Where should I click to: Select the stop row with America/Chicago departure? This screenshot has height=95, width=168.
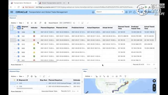(45, 83)
